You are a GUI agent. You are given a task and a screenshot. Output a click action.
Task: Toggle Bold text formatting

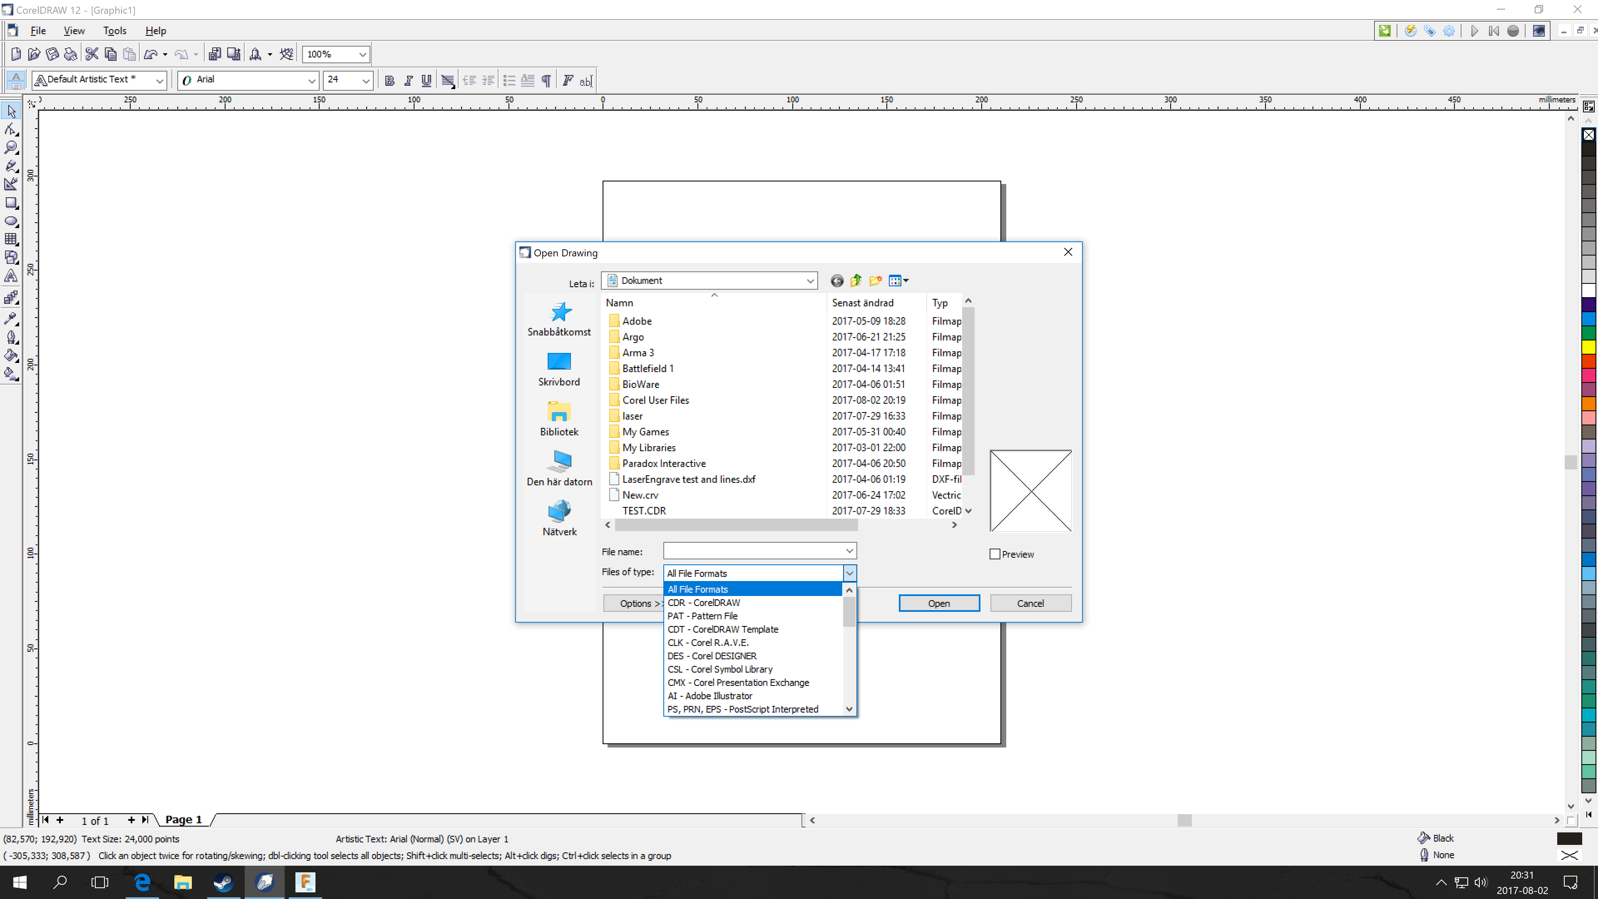tap(390, 81)
